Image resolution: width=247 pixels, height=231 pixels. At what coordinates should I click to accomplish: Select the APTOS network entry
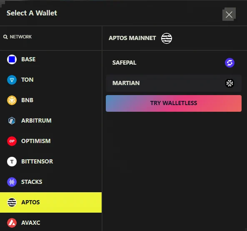coord(51,202)
